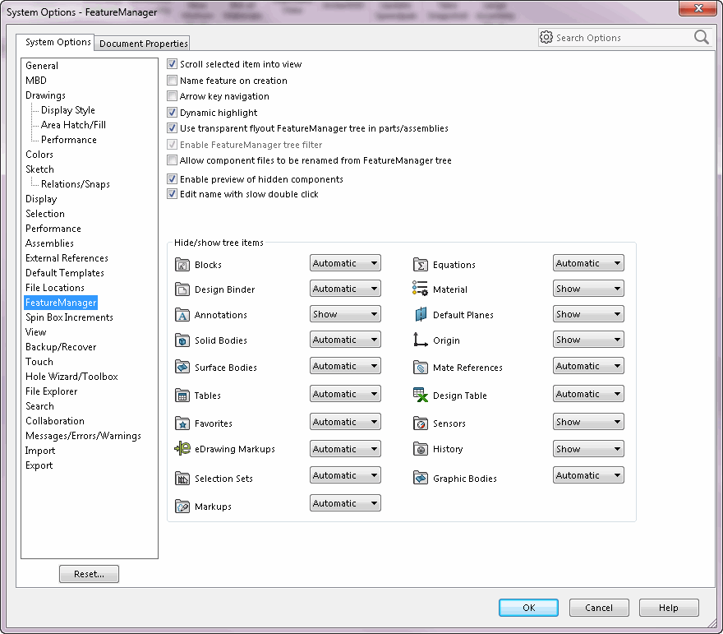Open the Annotations visibility dropdown

tap(345, 314)
